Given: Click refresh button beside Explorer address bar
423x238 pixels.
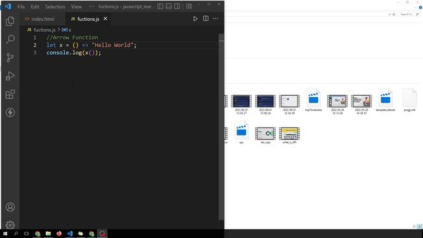Looking at the screenshot, I should (x=394, y=15).
